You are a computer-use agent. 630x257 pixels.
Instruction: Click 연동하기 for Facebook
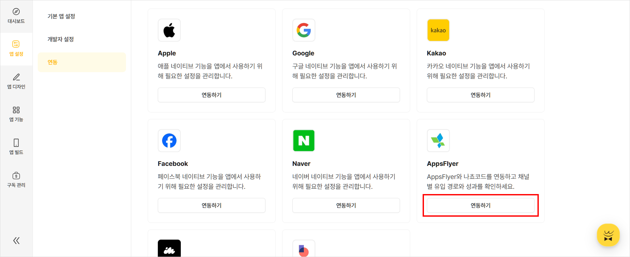click(212, 205)
